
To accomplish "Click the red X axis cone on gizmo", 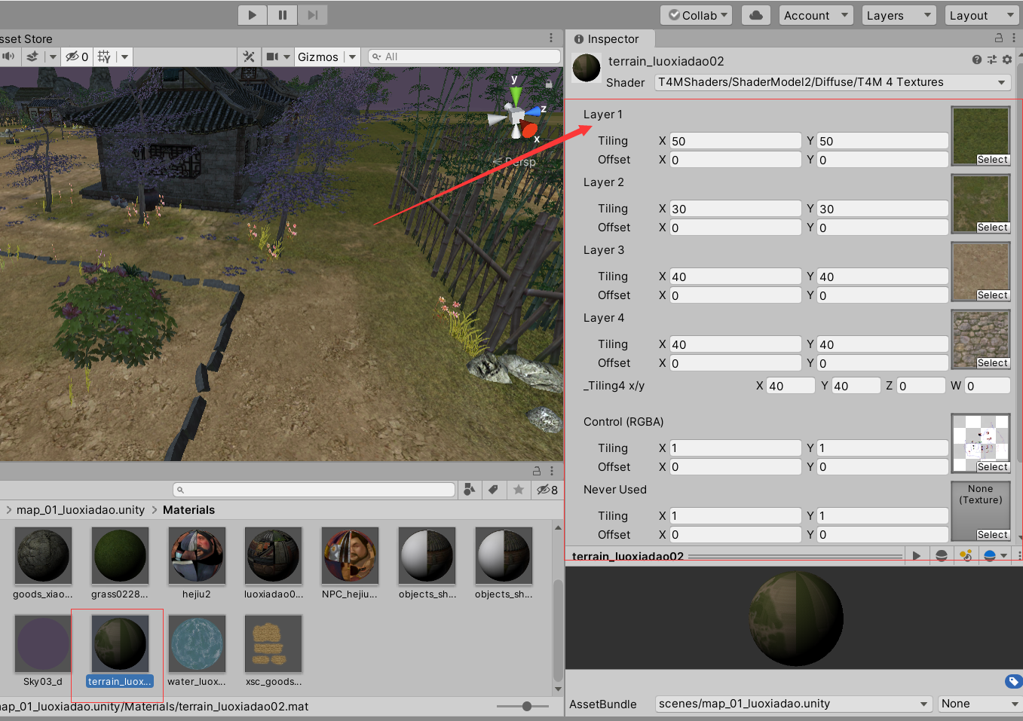I will click(x=529, y=130).
